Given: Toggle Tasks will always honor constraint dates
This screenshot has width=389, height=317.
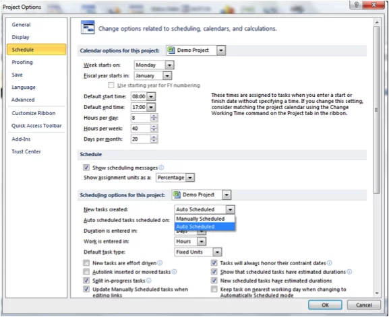Looking at the screenshot, I should point(214,262).
